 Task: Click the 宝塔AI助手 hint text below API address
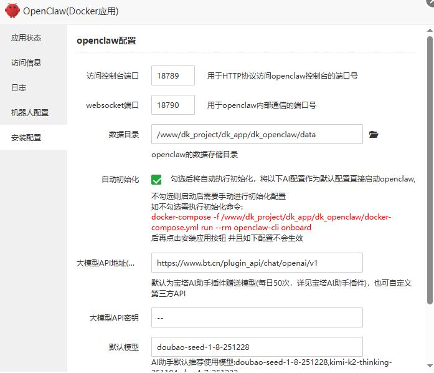pos(281,288)
